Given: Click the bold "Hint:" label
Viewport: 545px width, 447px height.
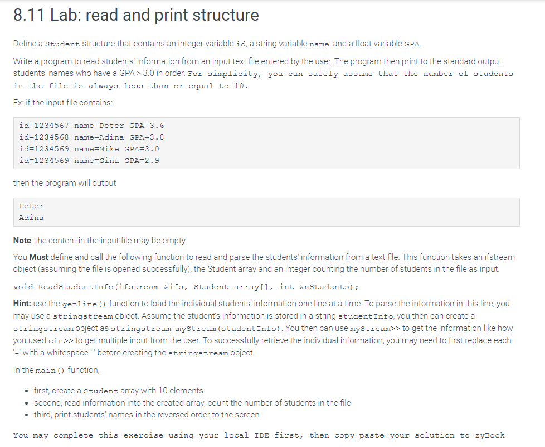Looking at the screenshot, I should [25, 304].
